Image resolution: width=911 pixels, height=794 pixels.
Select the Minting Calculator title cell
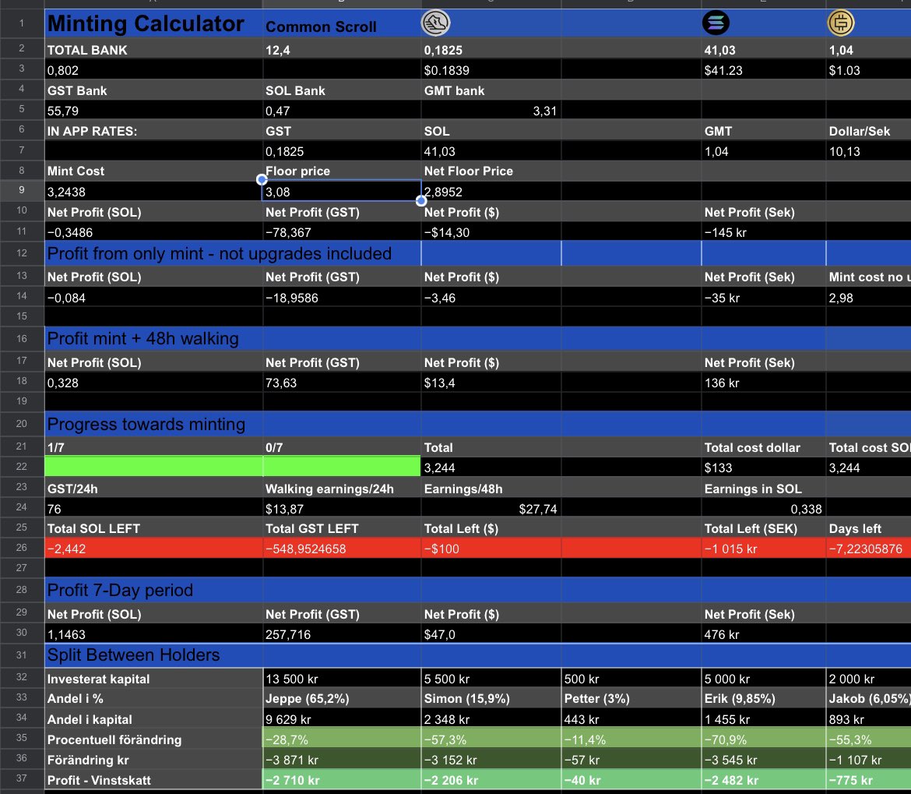point(154,24)
